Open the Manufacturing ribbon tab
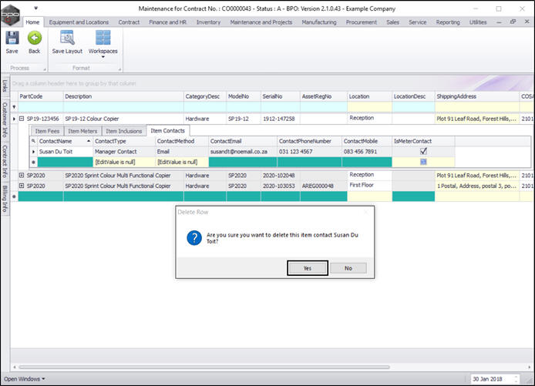This screenshot has width=535, height=386. coord(319,22)
